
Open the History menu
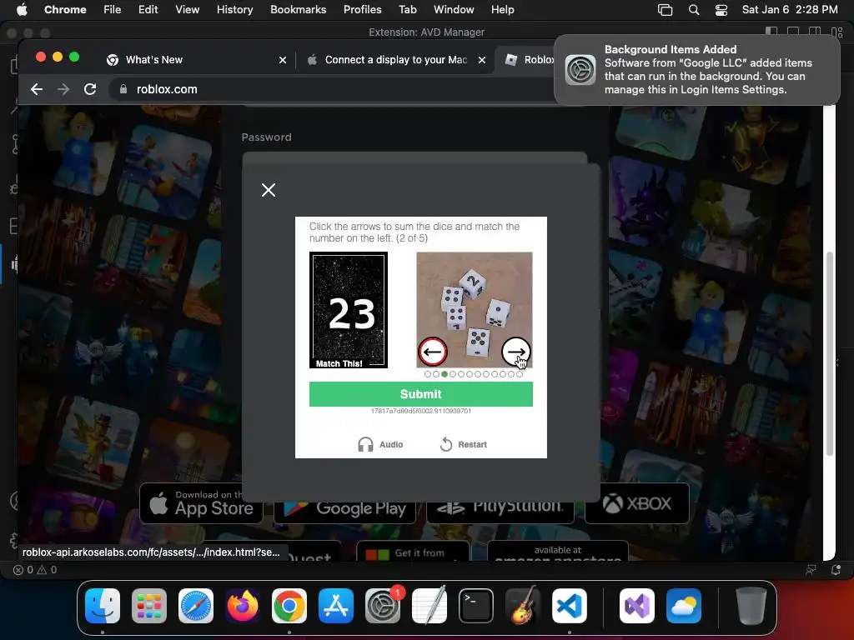click(x=234, y=9)
